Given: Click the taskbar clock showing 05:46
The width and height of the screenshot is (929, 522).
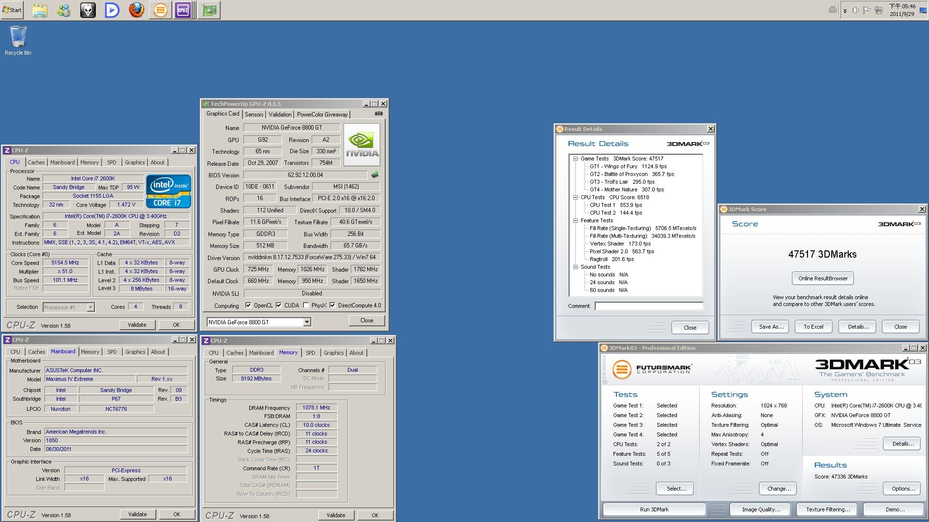Looking at the screenshot, I should [902, 10].
